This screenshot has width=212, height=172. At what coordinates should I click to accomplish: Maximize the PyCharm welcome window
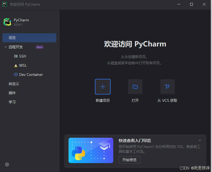pyautogui.click(x=192, y=4)
